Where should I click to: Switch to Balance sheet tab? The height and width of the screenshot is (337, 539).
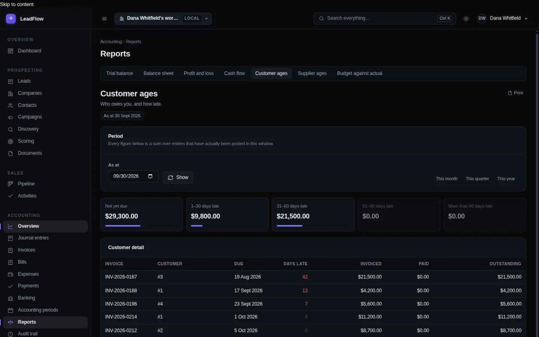coord(158,73)
